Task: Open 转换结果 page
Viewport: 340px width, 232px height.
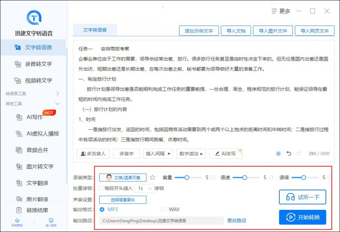Action: click(32, 210)
